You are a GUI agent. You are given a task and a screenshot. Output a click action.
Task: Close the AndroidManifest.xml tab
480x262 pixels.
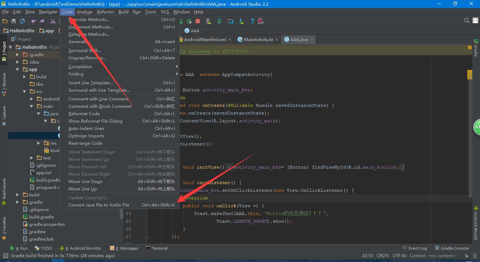231,40
